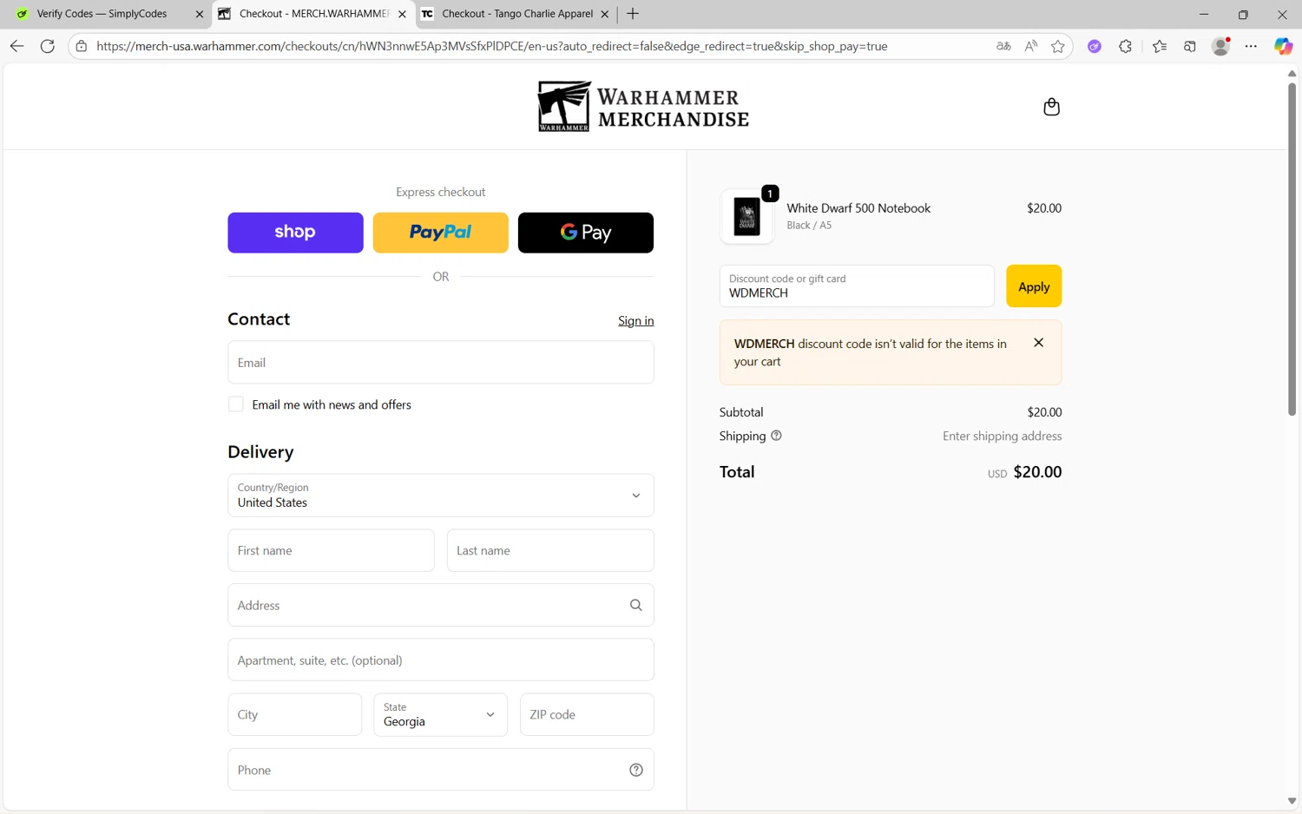Viewport: 1302px width, 814px height.
Task: Dismiss the WDMERCH invalid code message
Action: [1038, 343]
